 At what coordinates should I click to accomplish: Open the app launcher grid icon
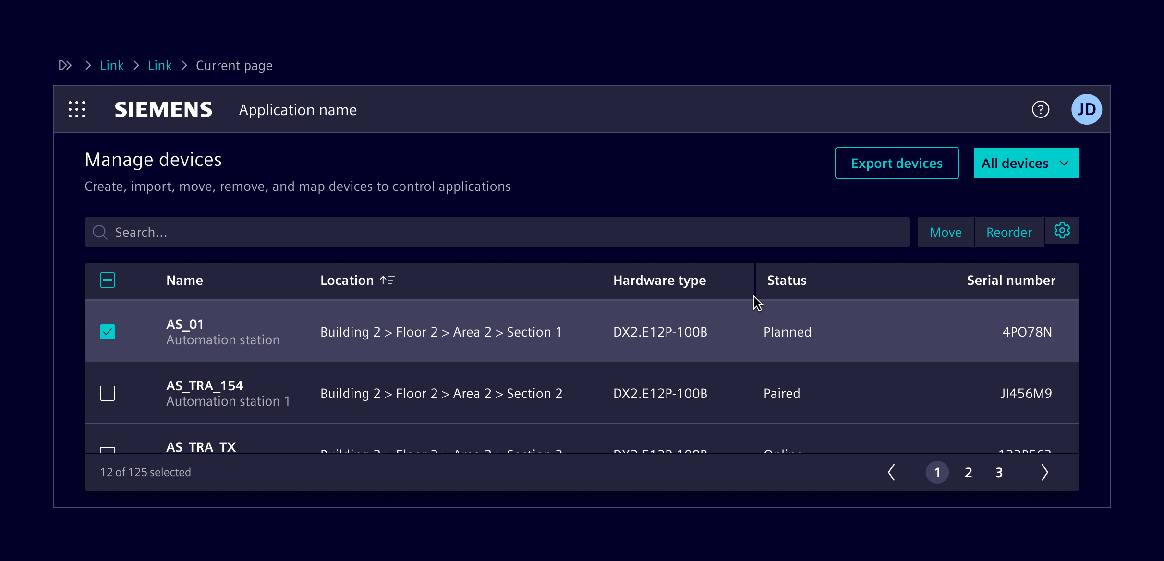click(x=77, y=109)
